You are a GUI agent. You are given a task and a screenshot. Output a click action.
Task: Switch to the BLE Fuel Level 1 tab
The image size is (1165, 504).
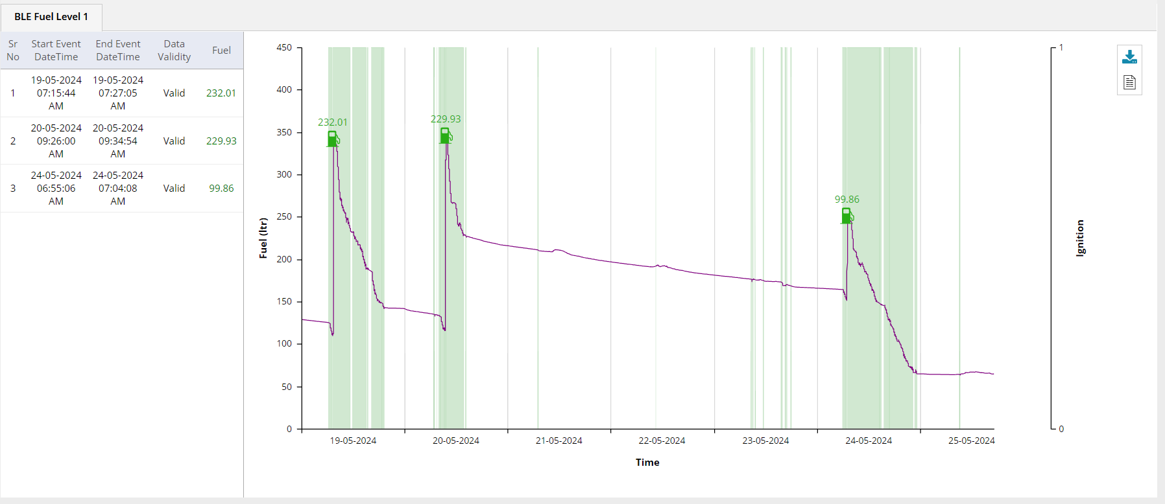click(51, 17)
